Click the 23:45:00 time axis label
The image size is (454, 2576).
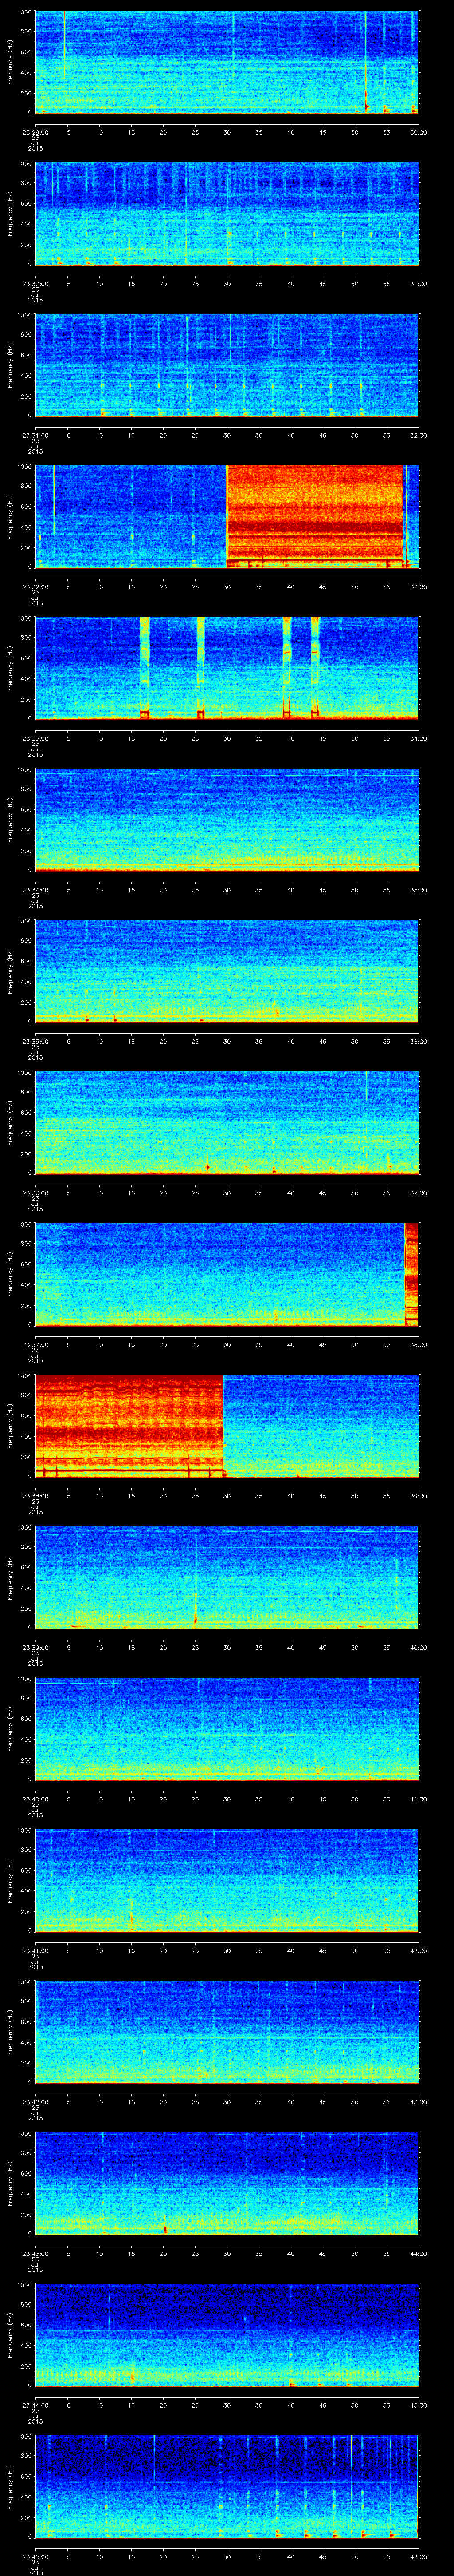35,2556
